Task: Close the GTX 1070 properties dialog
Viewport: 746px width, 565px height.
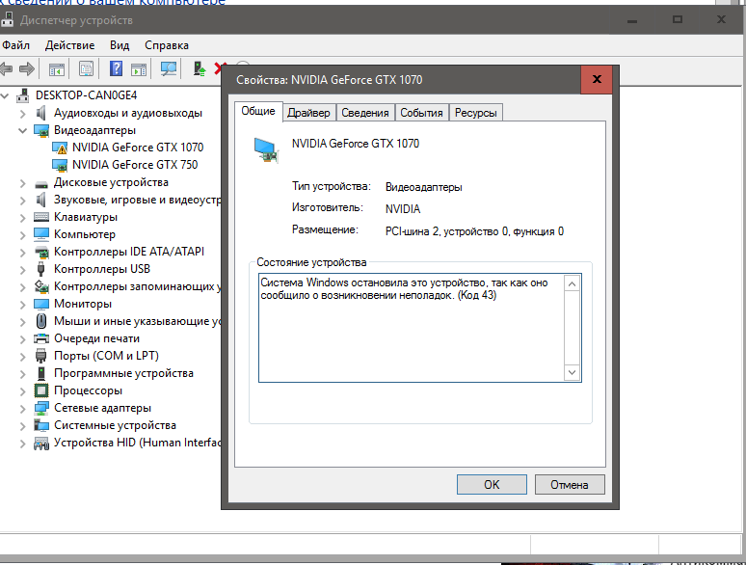Action: point(597,79)
